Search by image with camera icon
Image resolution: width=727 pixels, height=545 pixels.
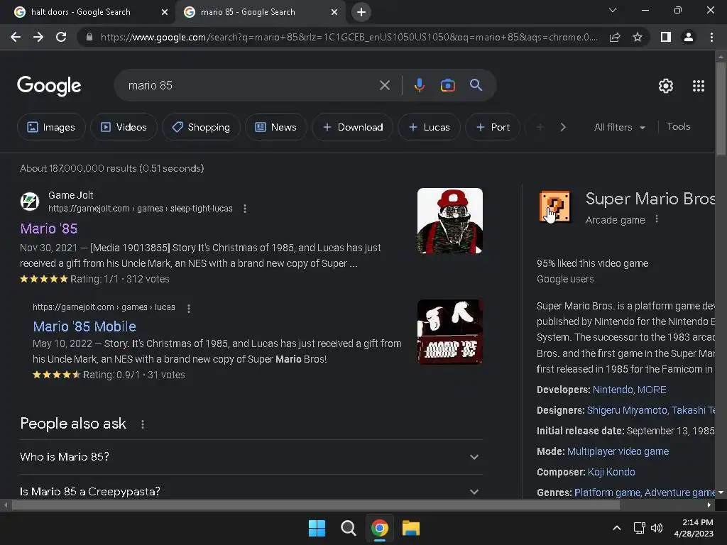pyautogui.click(x=447, y=85)
